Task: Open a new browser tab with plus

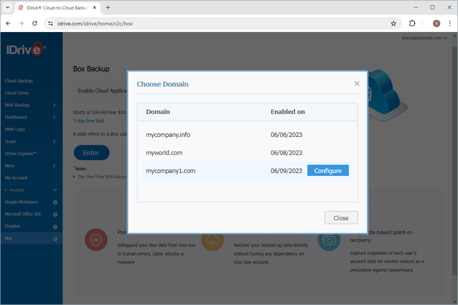Action: [x=108, y=8]
